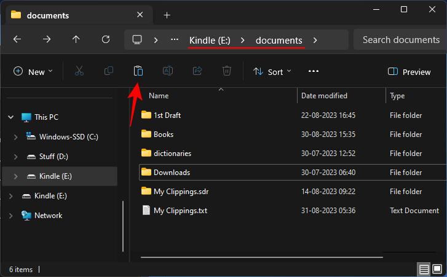This screenshot has width=447, height=277.
Task: Click the Delete trash icon
Action: tap(227, 71)
